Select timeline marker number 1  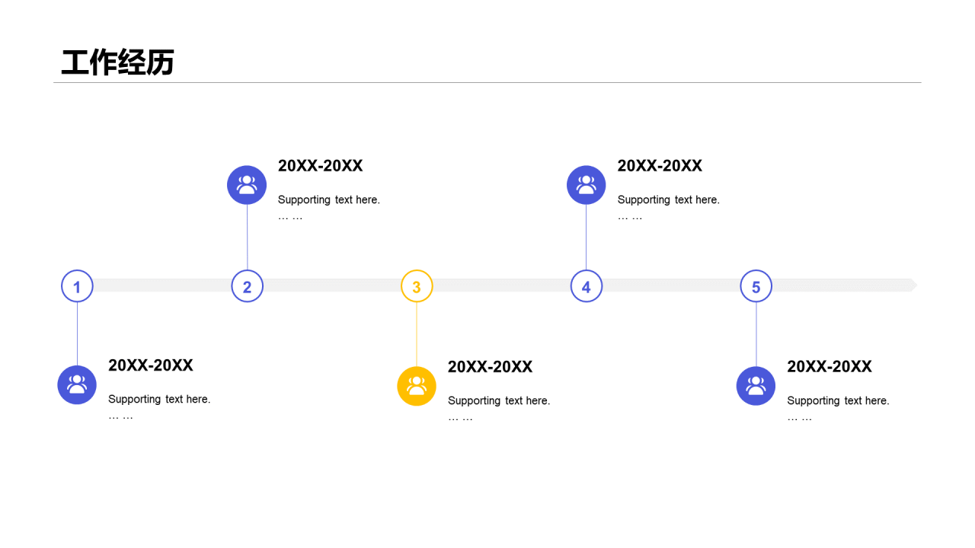pyautogui.click(x=77, y=287)
